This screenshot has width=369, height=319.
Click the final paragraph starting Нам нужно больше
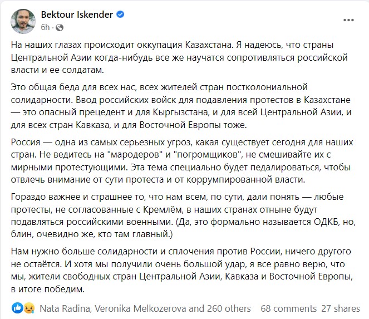coord(182,270)
